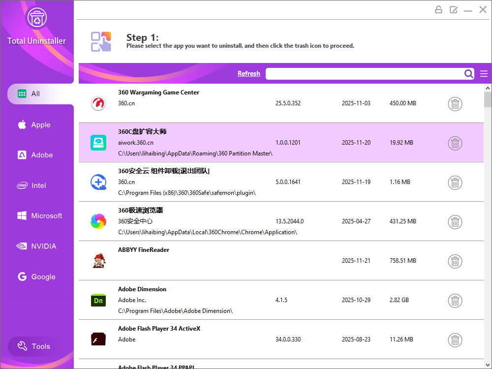
Task: Uninstall 360 Wargaming Game Center via trash
Action: (x=455, y=104)
